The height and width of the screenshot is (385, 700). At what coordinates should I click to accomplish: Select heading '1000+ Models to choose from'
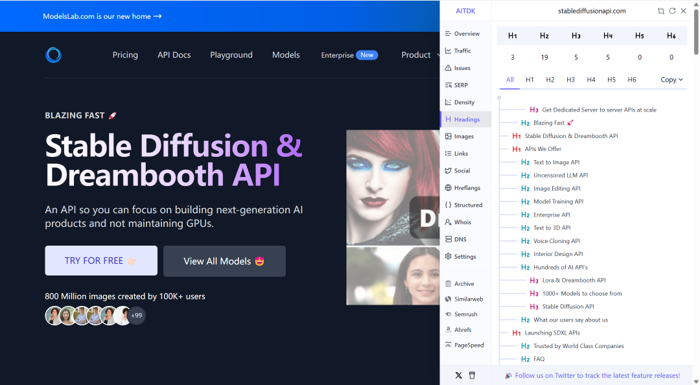[x=581, y=294]
